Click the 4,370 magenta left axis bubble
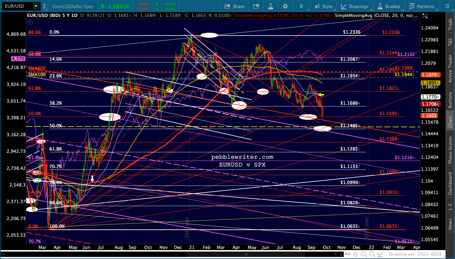This screenshot has width=455, height=259. pos(18,59)
